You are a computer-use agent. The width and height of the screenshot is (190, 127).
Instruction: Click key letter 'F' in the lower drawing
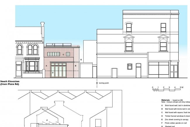47,120
